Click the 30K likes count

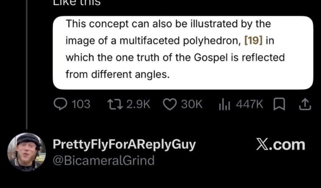point(191,104)
